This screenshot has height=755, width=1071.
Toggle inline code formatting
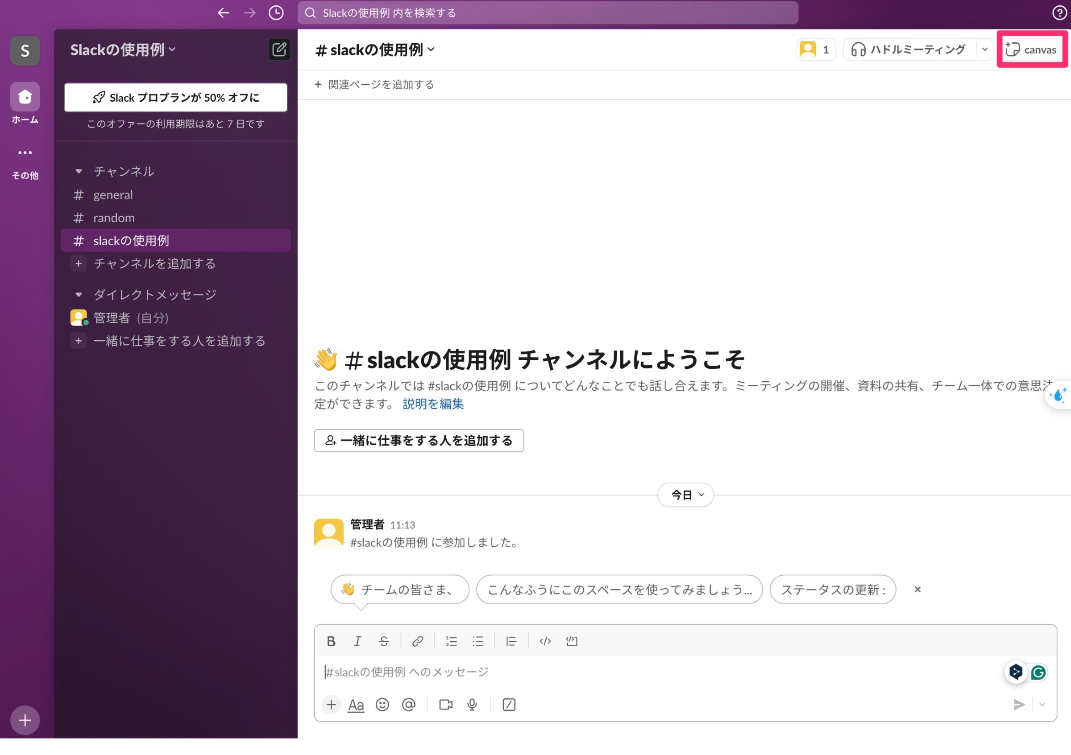[545, 641]
